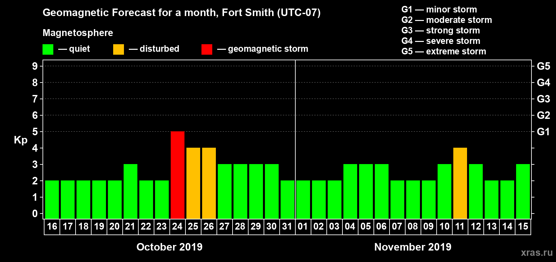
Task: Click the date label 20 below chart
Action: pyautogui.click(x=114, y=226)
